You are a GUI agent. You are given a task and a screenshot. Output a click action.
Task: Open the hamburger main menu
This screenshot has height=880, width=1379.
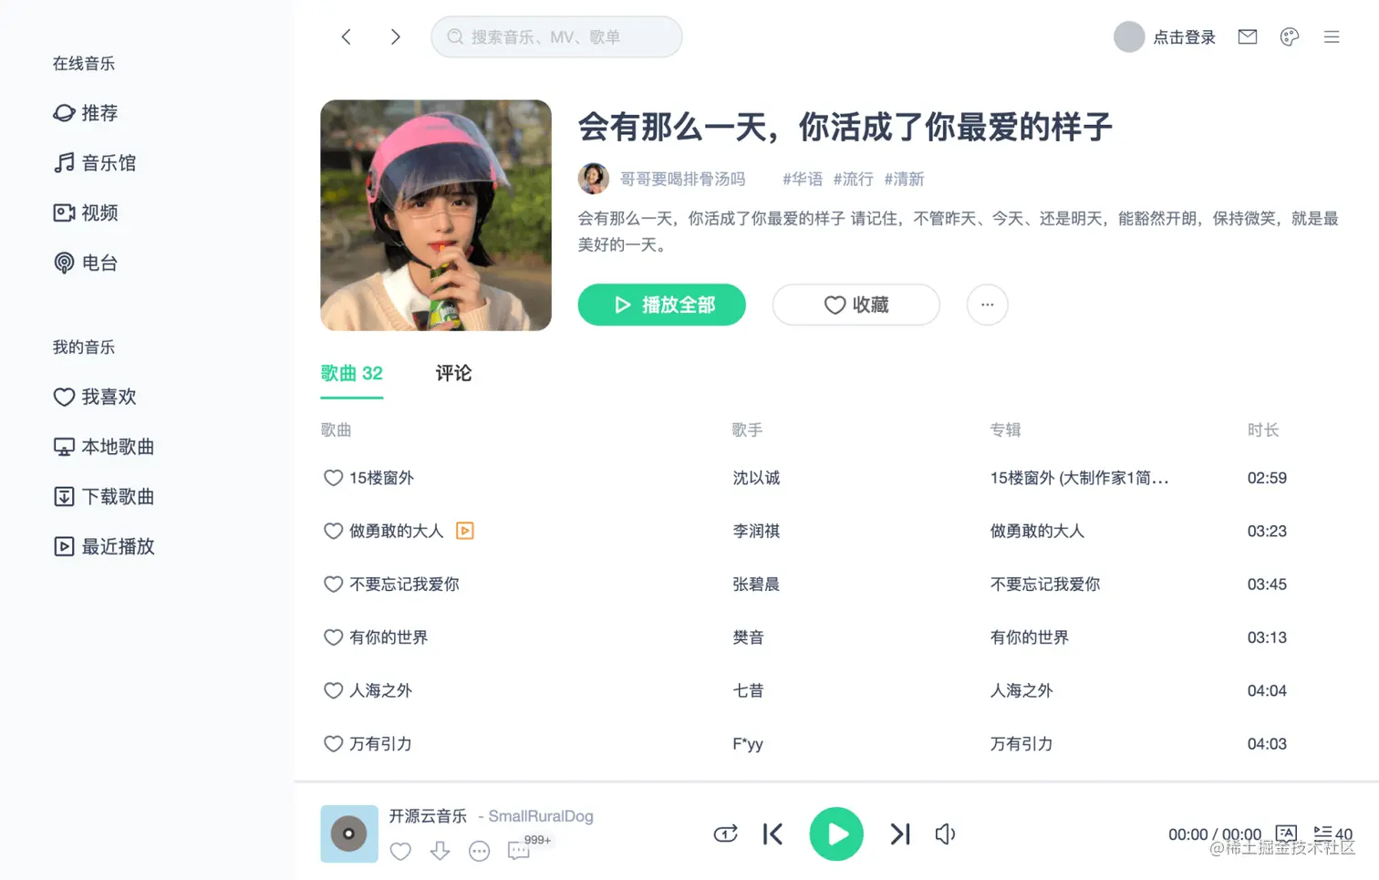pos(1332,36)
